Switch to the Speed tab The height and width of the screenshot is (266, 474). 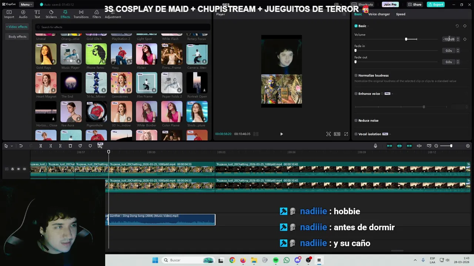401,14
